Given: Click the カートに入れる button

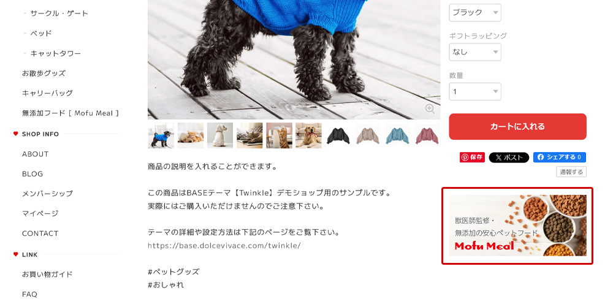Looking at the screenshot, I should (x=517, y=127).
